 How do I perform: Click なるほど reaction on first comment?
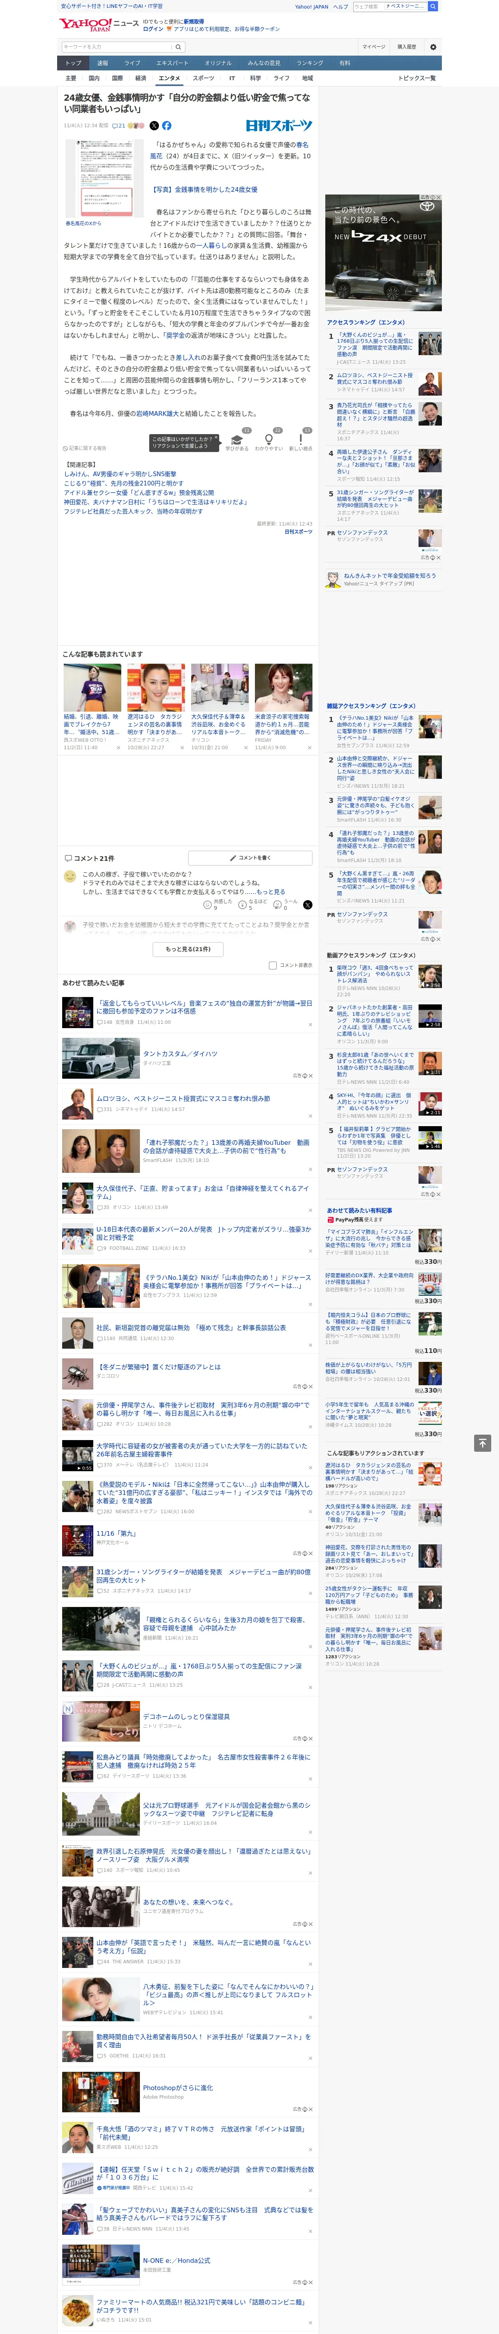(x=253, y=904)
